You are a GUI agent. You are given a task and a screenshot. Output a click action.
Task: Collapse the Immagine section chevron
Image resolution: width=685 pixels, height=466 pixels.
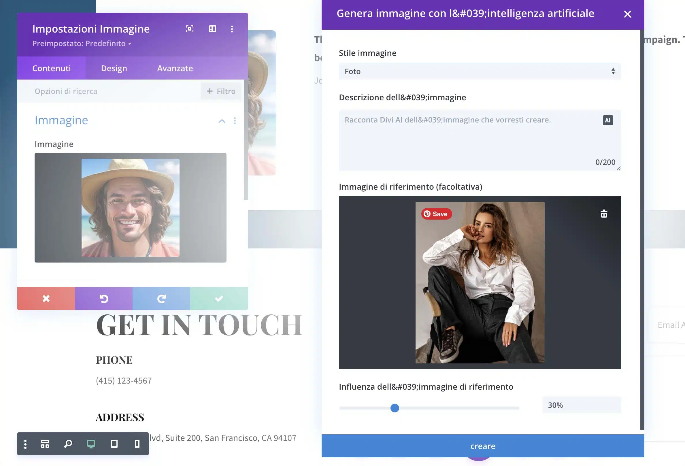[222, 121]
